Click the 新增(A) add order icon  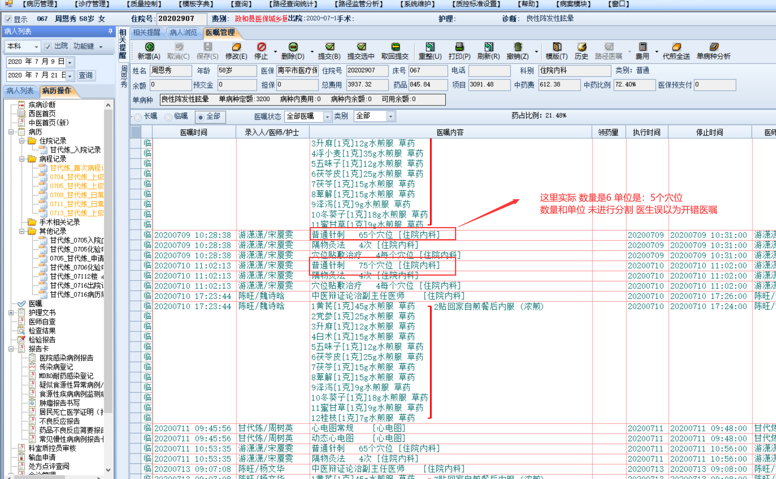pos(150,47)
